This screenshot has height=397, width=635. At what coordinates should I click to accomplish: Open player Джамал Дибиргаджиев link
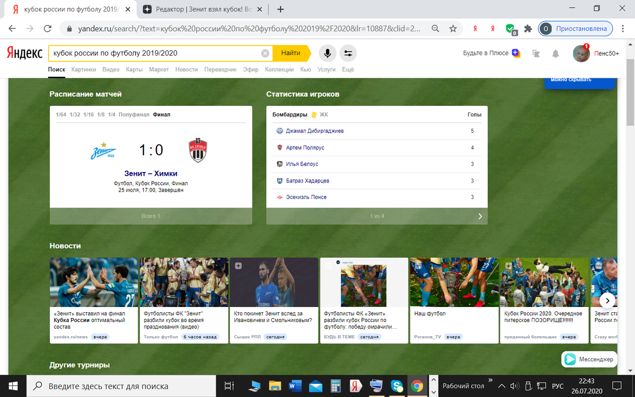314,131
